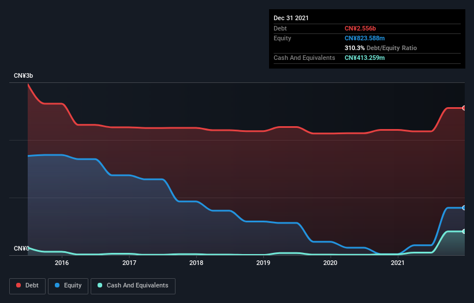Click the Equity data point at Dec 2021
The image size is (474, 303).
pos(464,208)
